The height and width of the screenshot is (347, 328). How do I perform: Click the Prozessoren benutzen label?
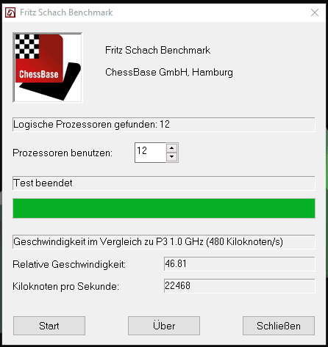click(63, 153)
